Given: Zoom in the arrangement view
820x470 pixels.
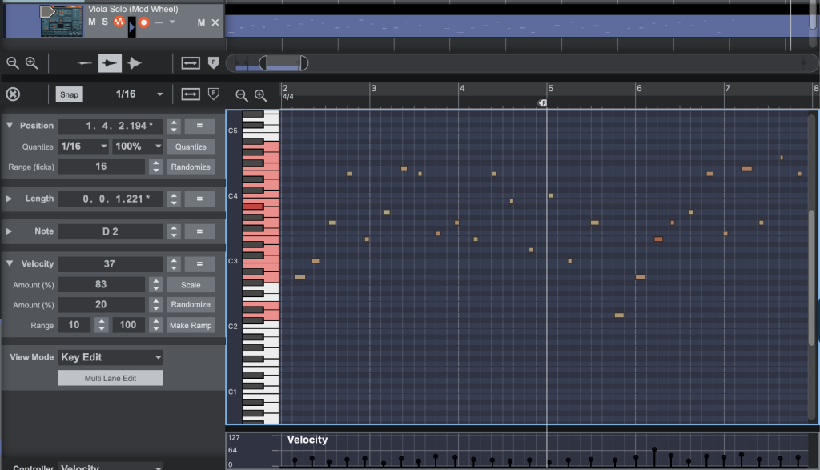Looking at the screenshot, I should coord(31,63).
